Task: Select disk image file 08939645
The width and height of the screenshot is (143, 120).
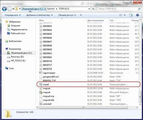Action: pyautogui.click(x=45, y=34)
